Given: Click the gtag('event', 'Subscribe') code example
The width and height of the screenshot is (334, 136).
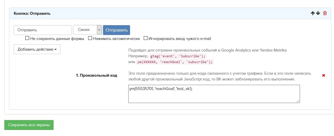Looking at the screenshot, I should coord(177,56).
